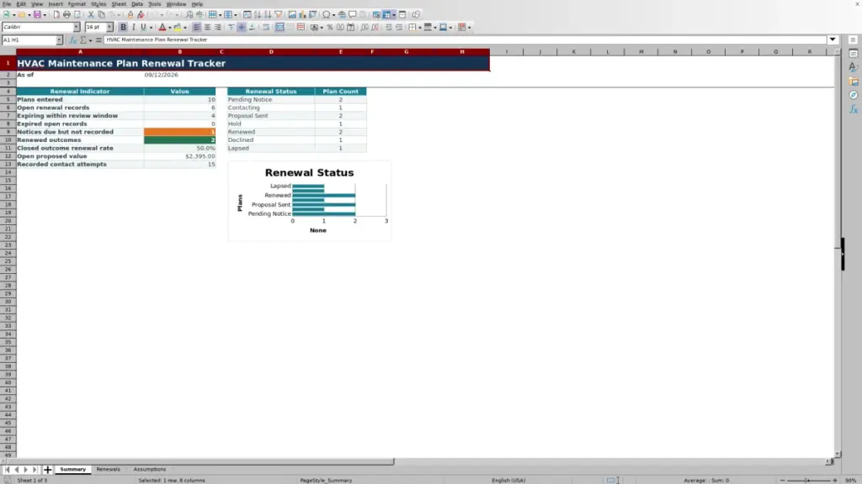Expand the formula bar
Image resolution: width=862 pixels, height=484 pixels.
point(833,39)
